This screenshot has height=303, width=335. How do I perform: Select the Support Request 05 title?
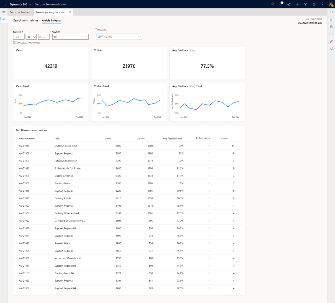click(x=65, y=228)
